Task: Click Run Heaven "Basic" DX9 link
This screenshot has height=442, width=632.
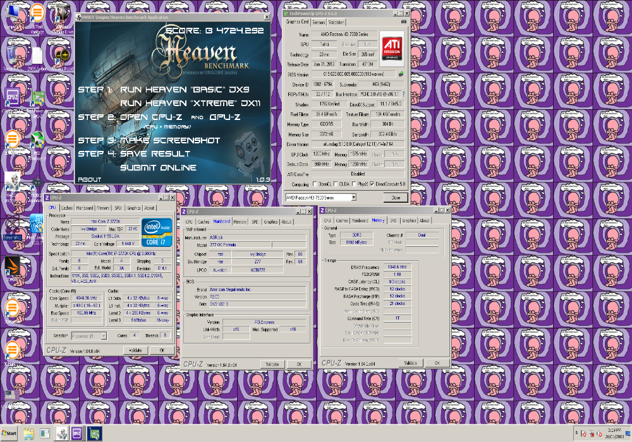Action: pos(185,90)
